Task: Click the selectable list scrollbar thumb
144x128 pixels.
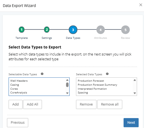Action: click(x=67, y=85)
